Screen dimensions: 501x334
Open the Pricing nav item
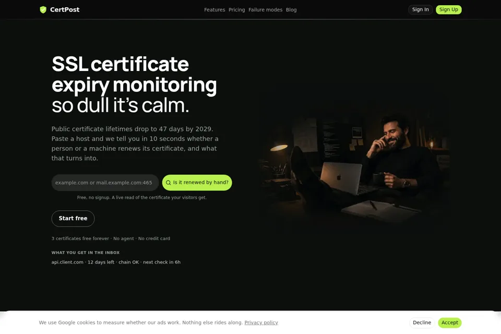pyautogui.click(x=236, y=10)
